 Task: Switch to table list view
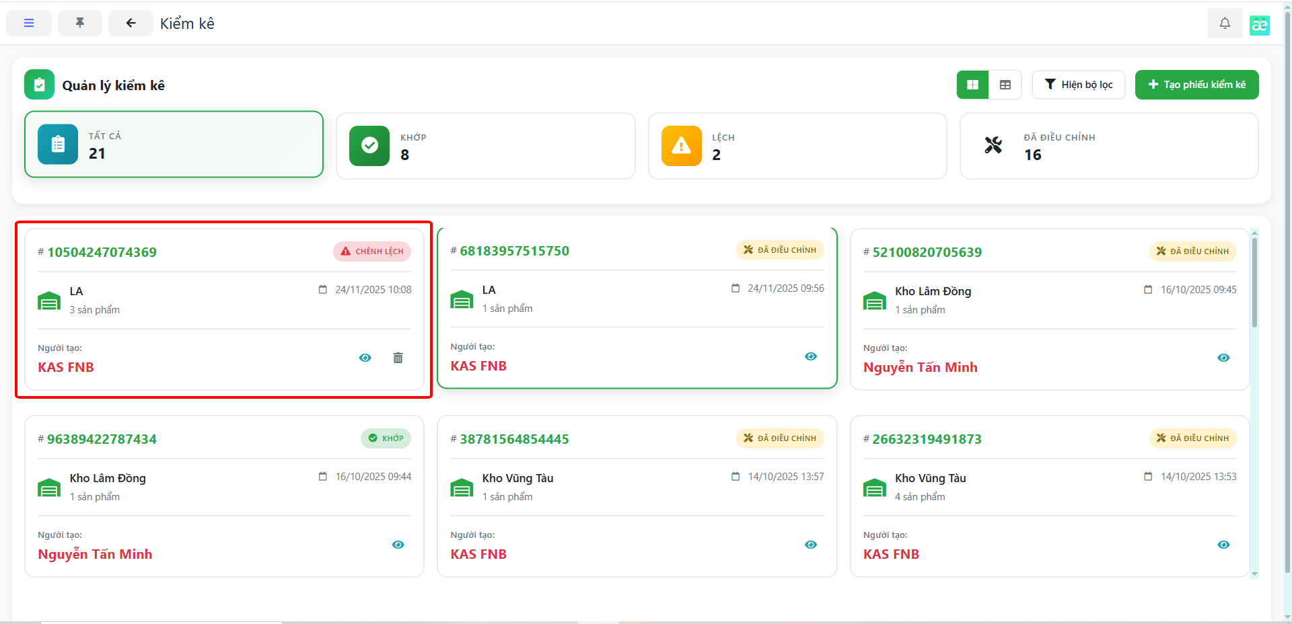[x=1005, y=85]
